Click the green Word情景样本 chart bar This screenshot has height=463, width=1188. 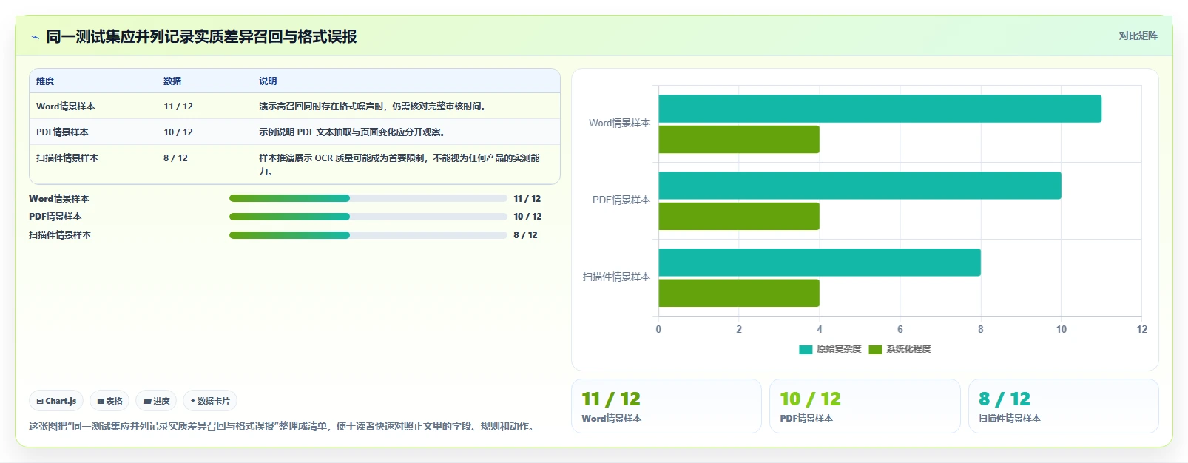coord(739,140)
